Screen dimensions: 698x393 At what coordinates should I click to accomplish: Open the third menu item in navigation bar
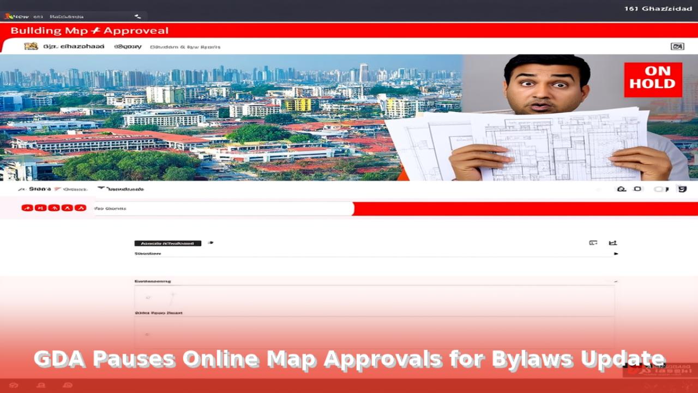(185, 47)
